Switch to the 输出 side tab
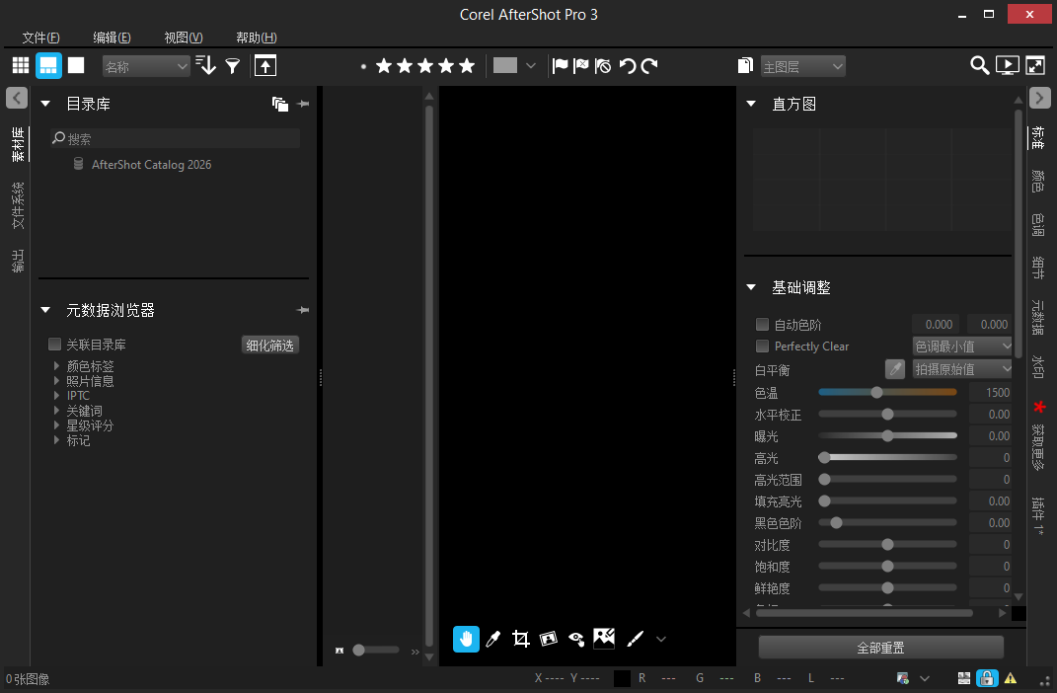This screenshot has height=693, width=1057. [18, 261]
